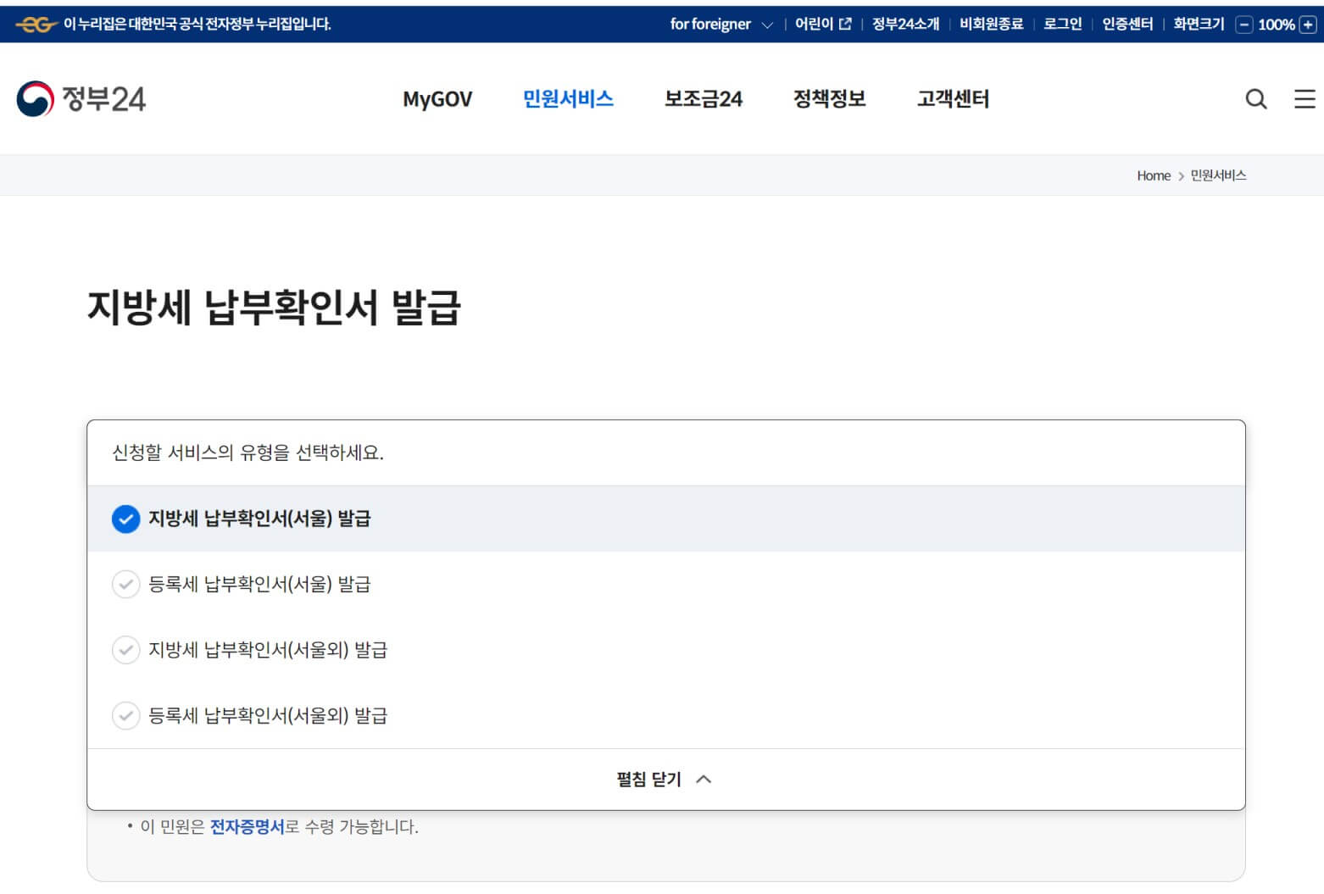The width and height of the screenshot is (1324, 894).
Task: Click the search magnifier icon
Action: pyautogui.click(x=1255, y=99)
